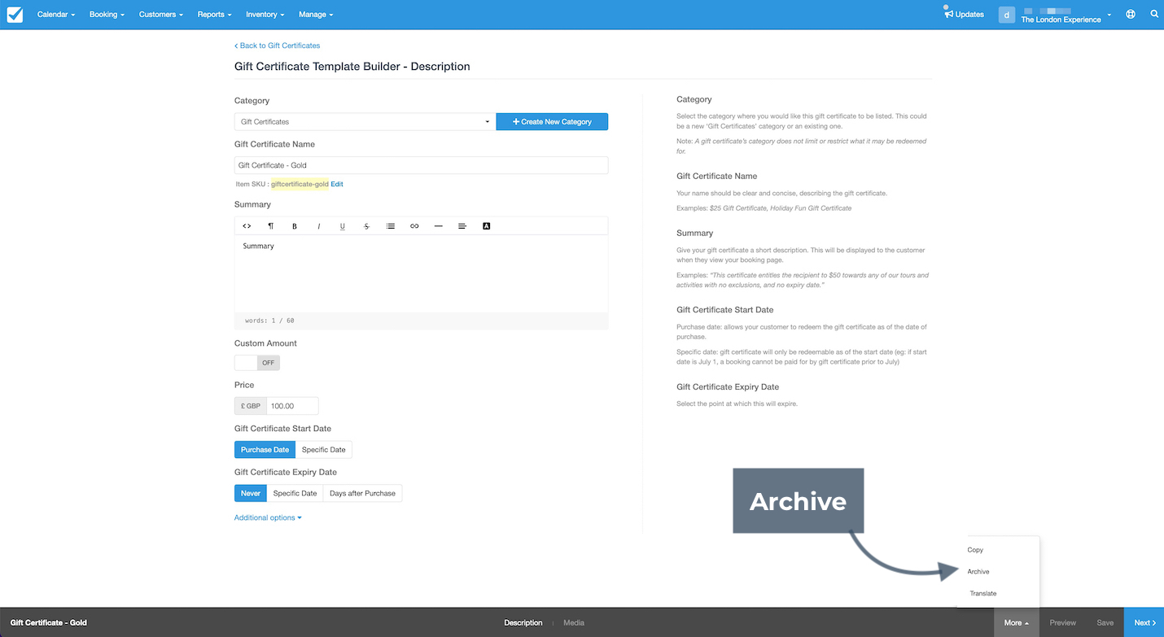1164x637 pixels.
Task: Open the Booking menu
Action: pos(107,15)
